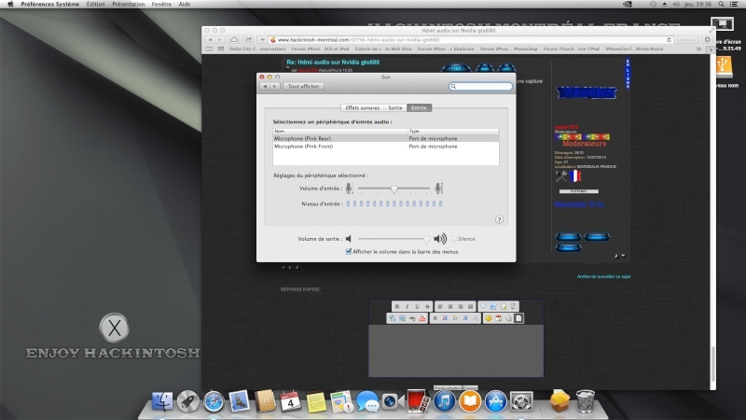Open the Apple menu
The width and height of the screenshot is (746, 420).
coord(10,4)
